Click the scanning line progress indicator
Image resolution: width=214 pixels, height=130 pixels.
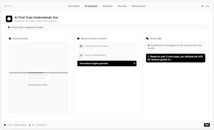(x=39, y=73)
